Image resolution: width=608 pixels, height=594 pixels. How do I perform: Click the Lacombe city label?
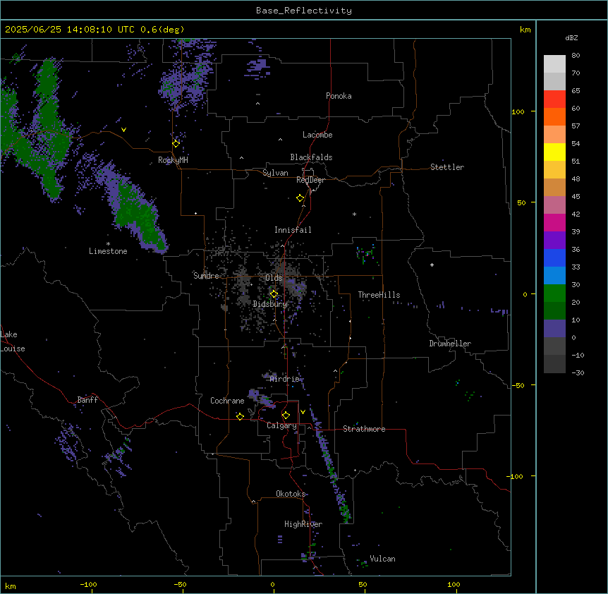tap(317, 135)
